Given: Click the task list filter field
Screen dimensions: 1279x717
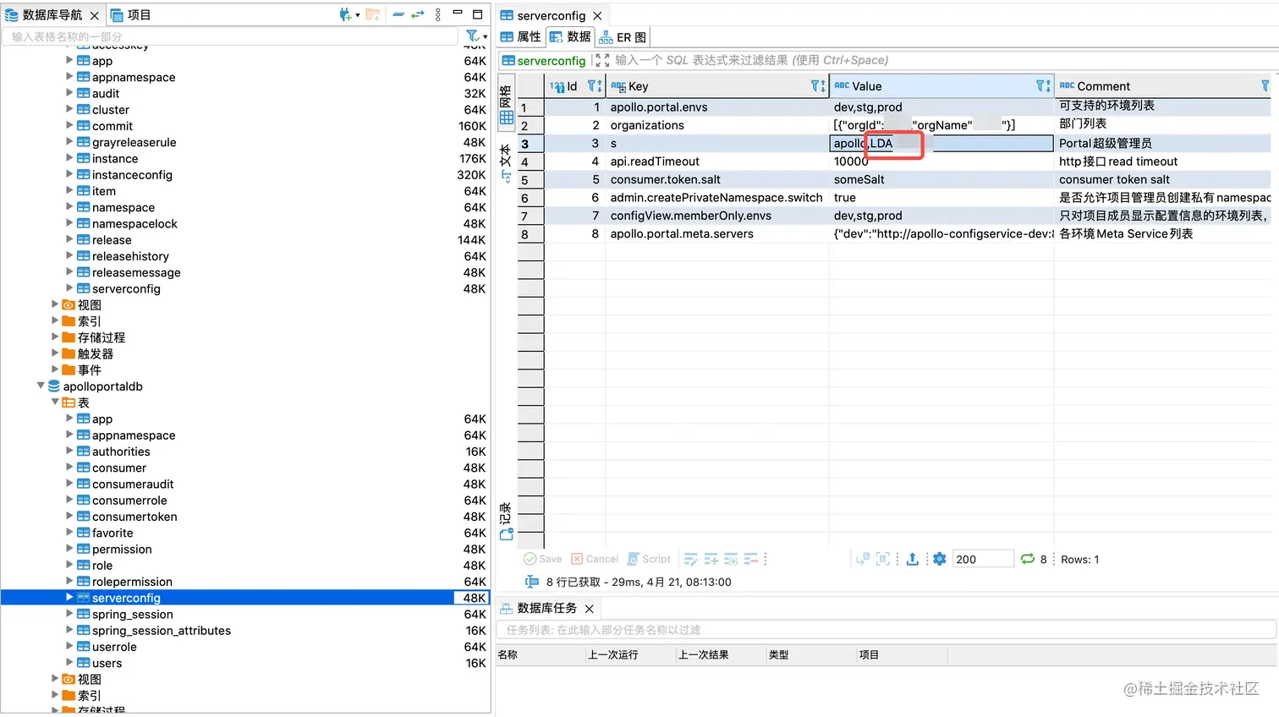Looking at the screenshot, I should (886, 630).
